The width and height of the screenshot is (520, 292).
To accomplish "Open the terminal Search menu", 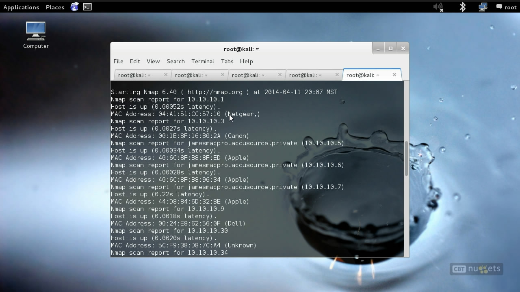I will 175,61.
